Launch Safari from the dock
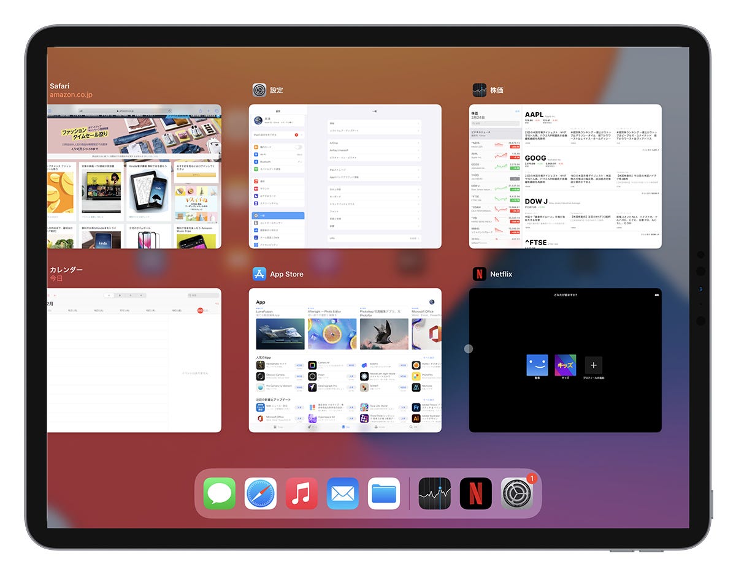This screenshot has width=736, height=575. pyautogui.click(x=261, y=493)
